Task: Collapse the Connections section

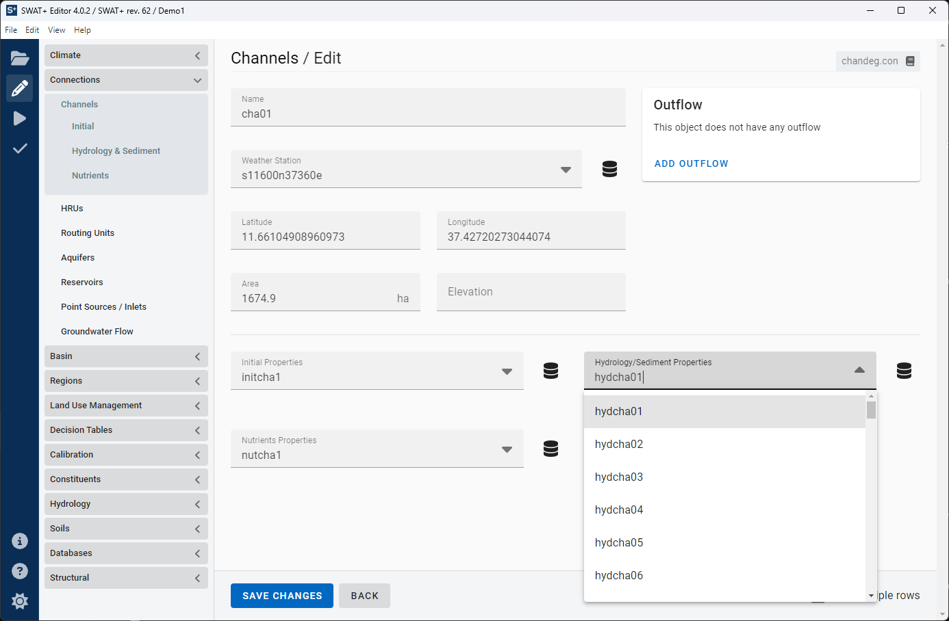Action: click(126, 80)
